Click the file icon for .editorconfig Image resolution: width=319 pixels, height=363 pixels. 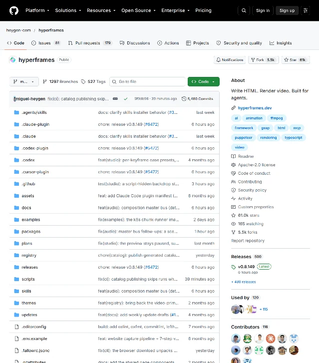click(16, 327)
